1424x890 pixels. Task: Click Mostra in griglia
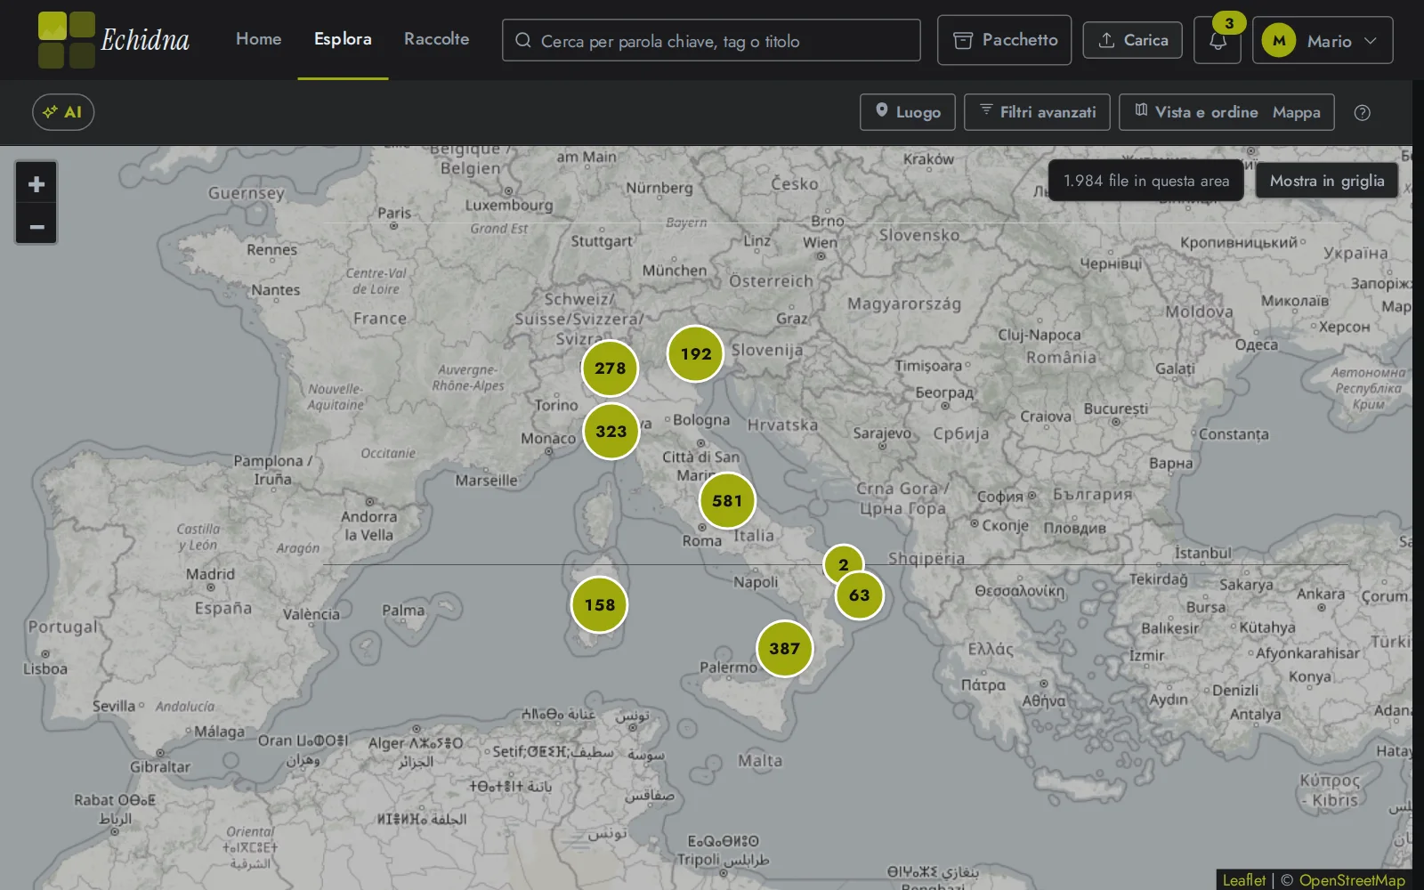(1327, 181)
